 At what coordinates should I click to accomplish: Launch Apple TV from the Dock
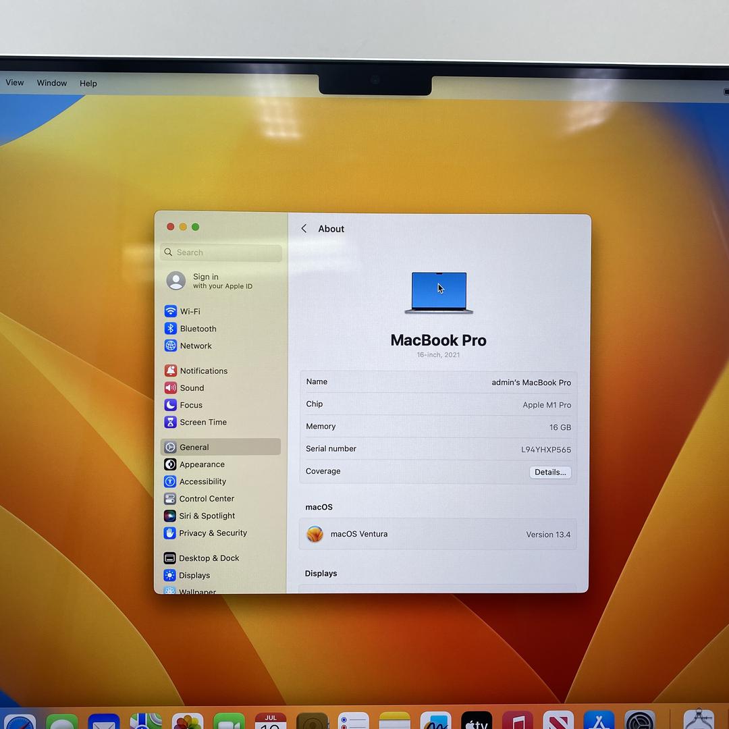477,721
